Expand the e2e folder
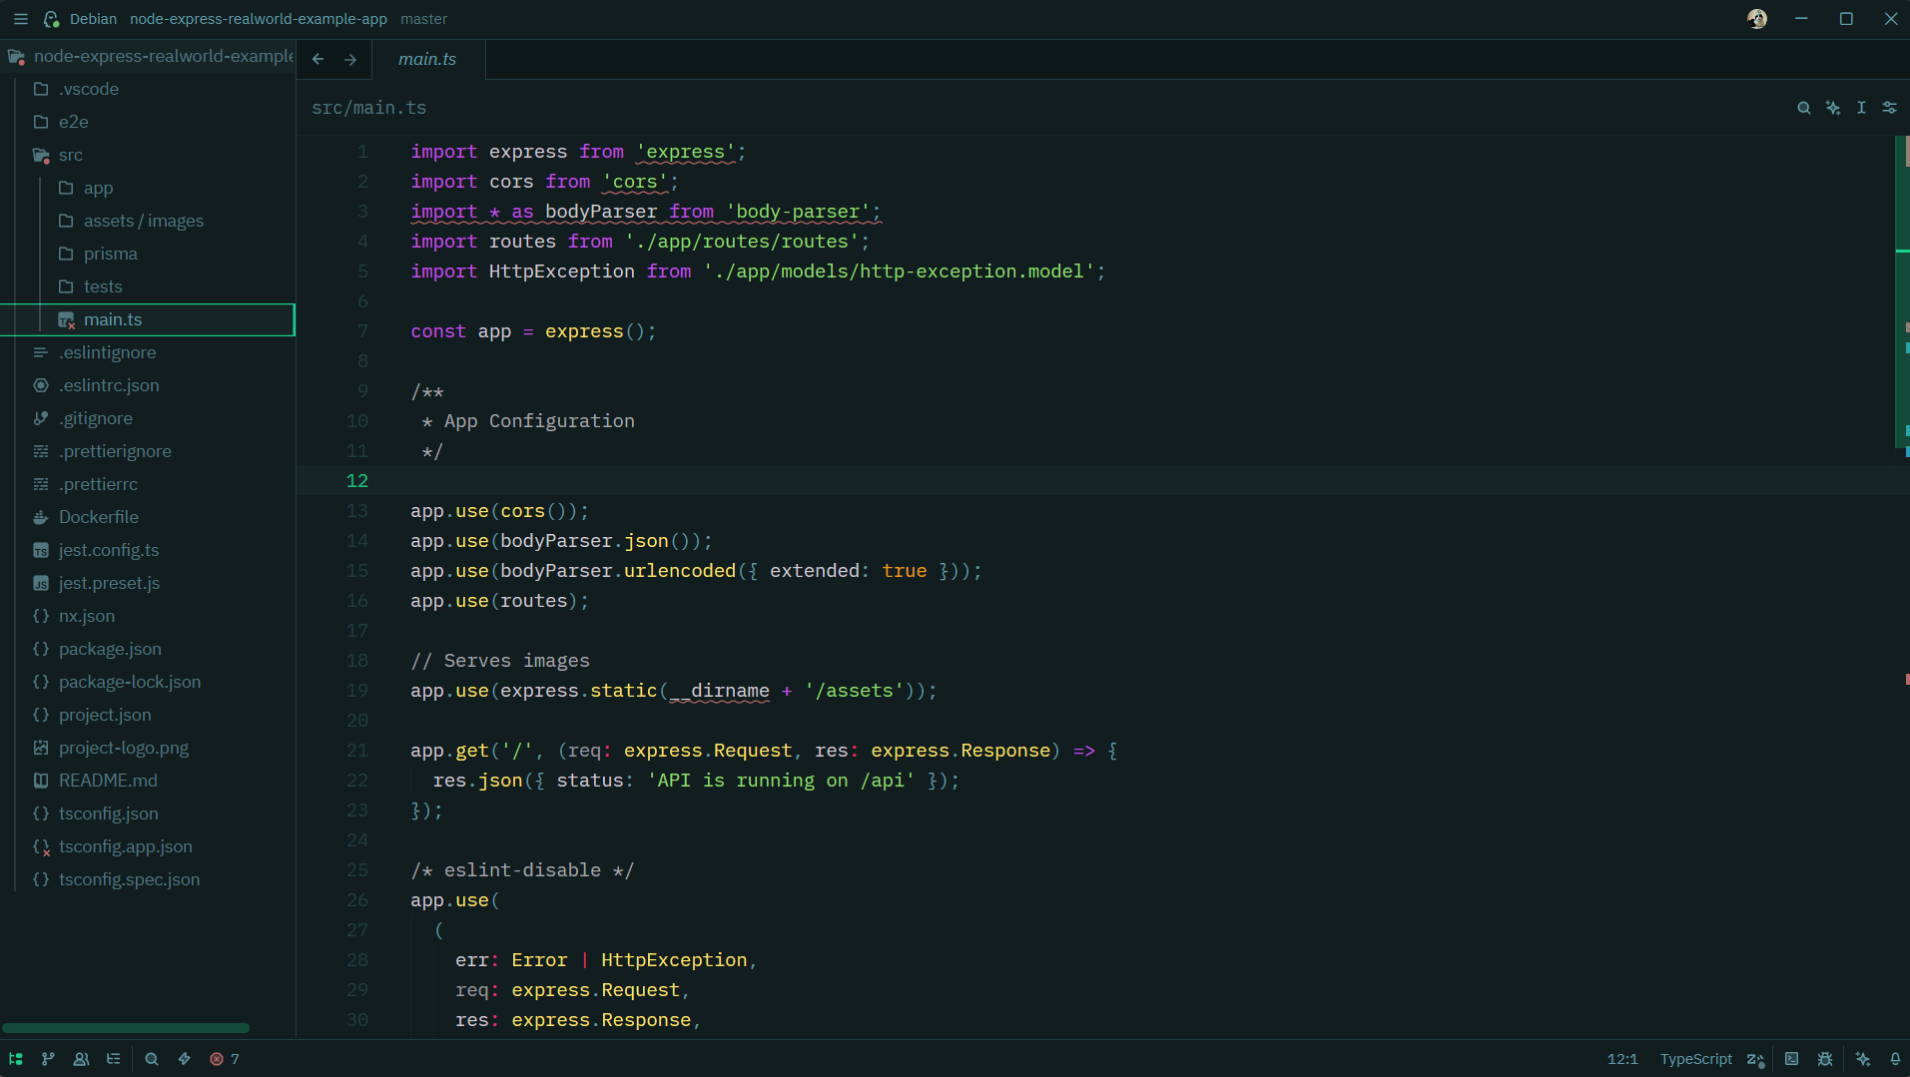 148,122
